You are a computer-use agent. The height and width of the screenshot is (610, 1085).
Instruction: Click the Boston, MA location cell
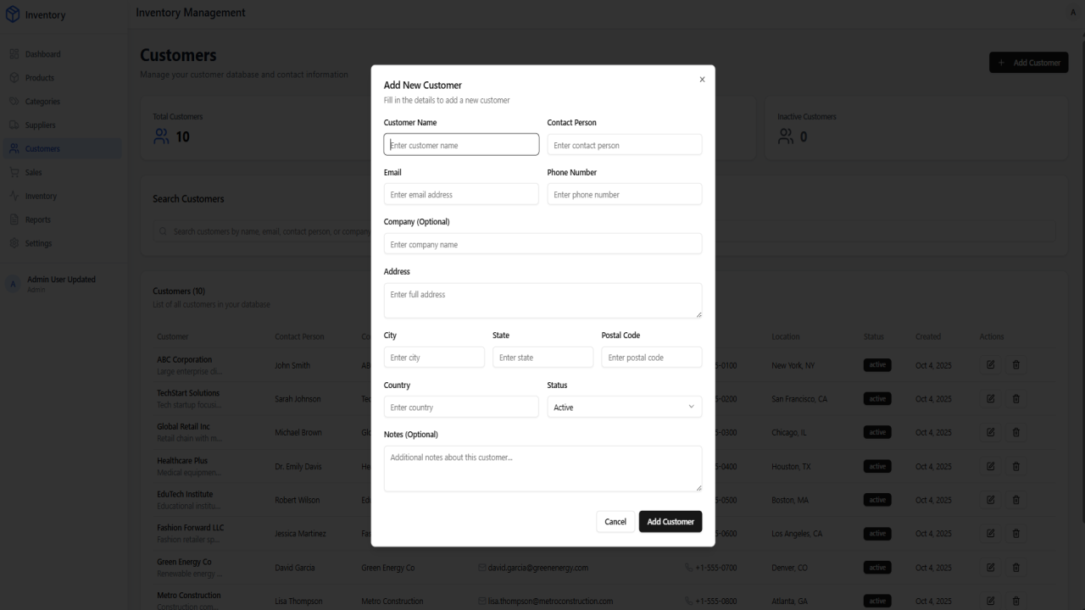point(790,500)
